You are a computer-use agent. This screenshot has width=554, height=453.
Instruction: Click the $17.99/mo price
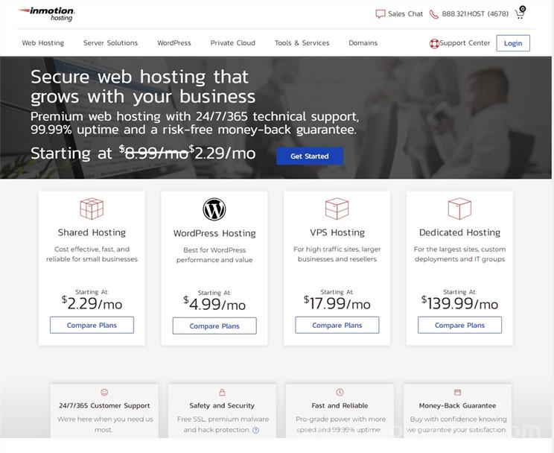pos(337,303)
